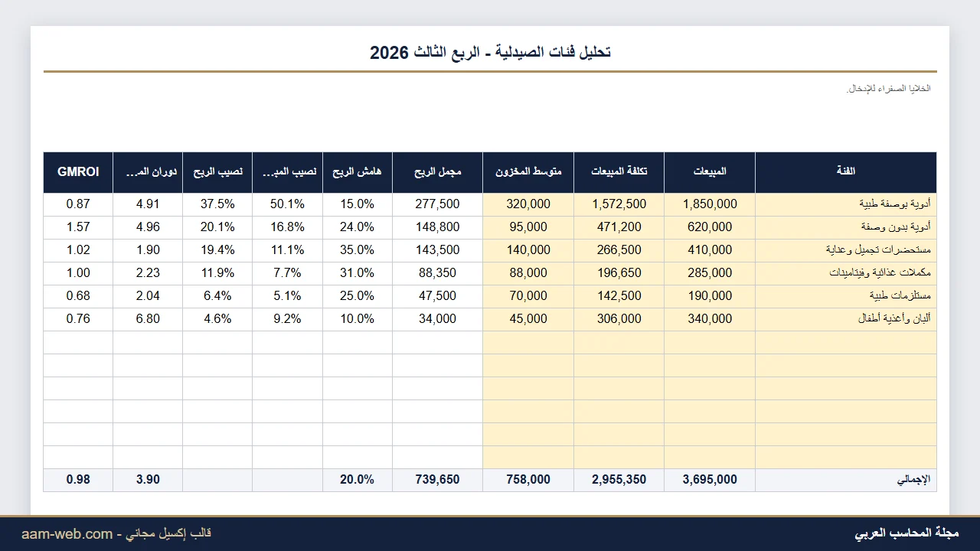Select sales input cell 620,000

[710, 227]
